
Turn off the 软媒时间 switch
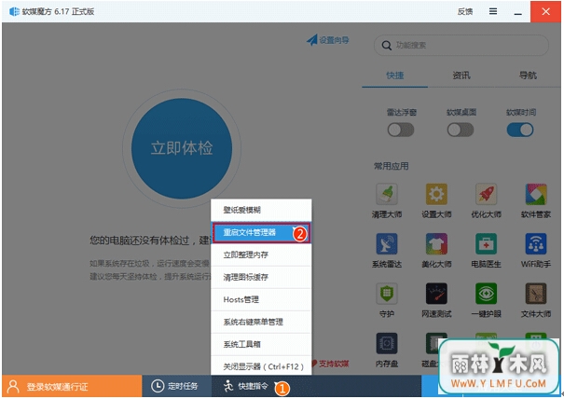pos(520,130)
